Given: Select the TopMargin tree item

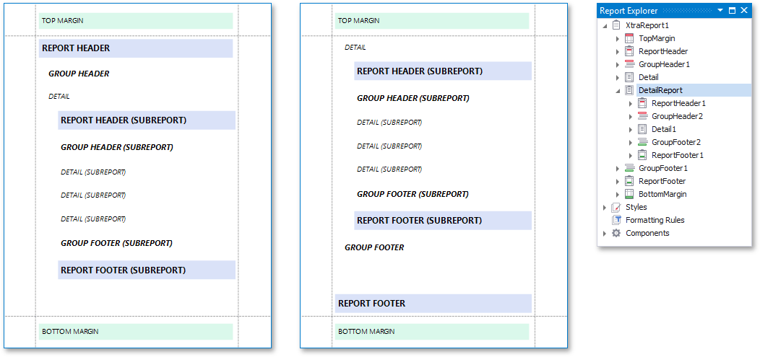Looking at the screenshot, I should point(657,38).
